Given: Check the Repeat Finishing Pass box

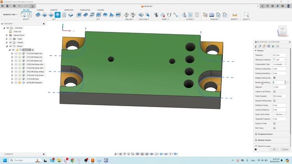Looking at the screenshot, I should point(274,101).
